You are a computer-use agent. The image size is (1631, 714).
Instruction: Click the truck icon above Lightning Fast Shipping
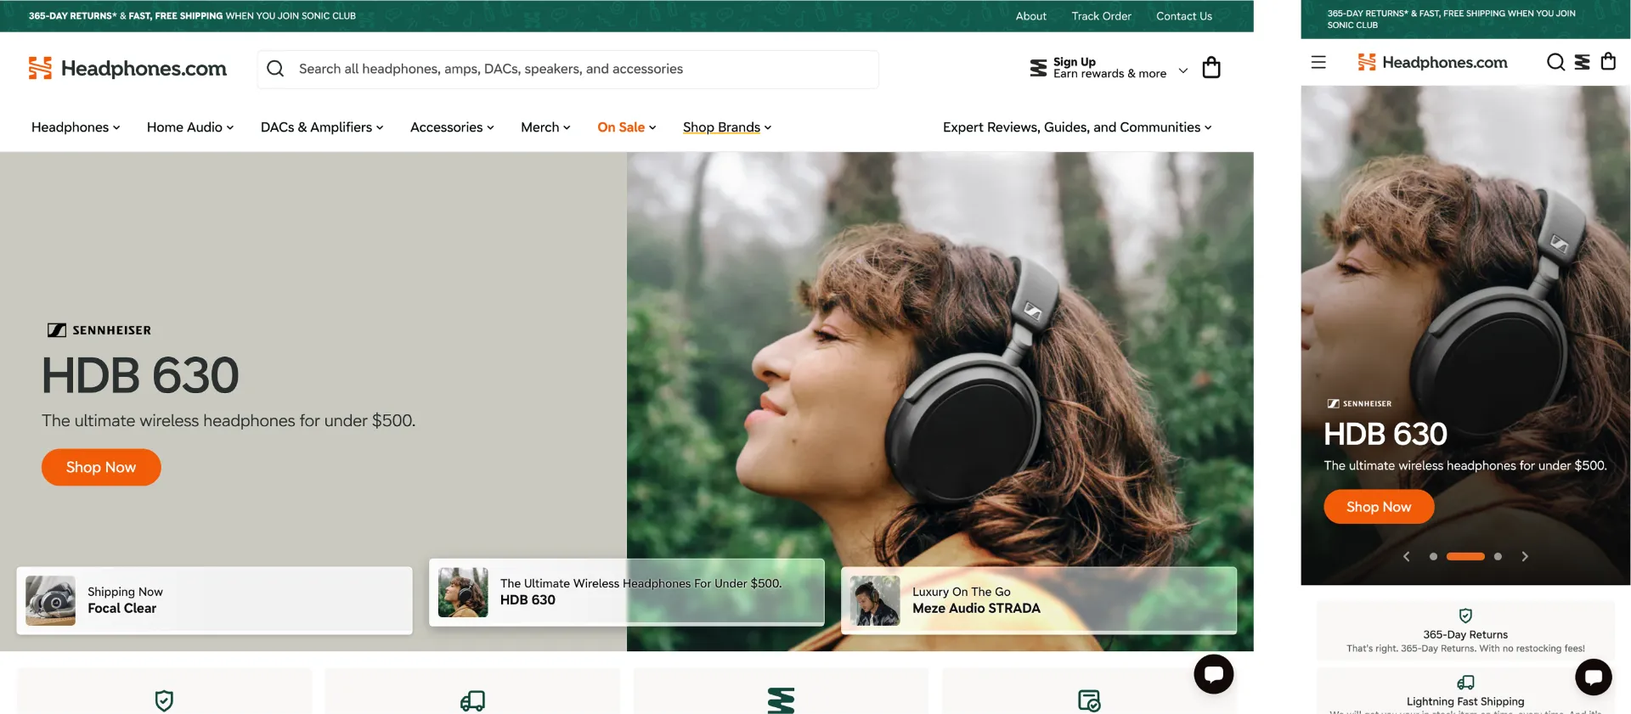1465,683
